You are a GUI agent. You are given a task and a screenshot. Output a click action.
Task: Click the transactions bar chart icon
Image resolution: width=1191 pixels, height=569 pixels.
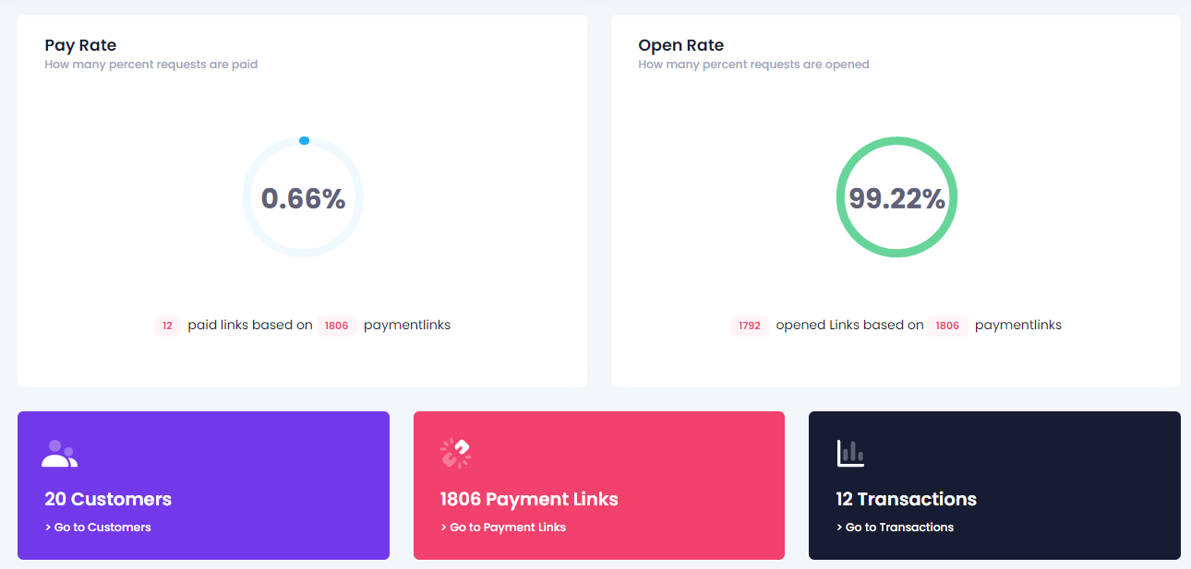pos(850,453)
